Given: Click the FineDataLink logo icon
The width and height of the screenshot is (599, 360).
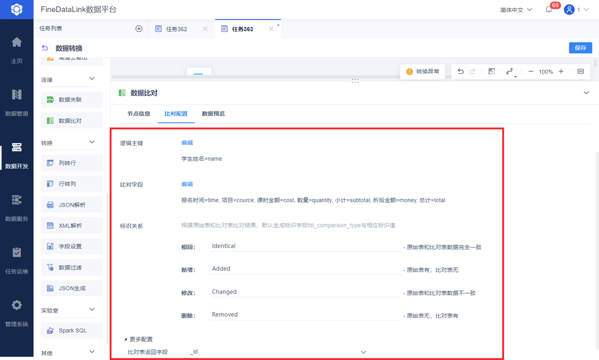Looking at the screenshot, I should pyautogui.click(x=17, y=9).
